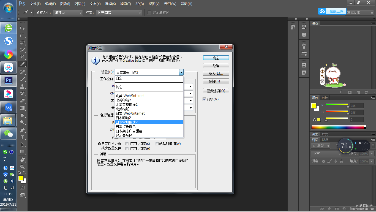
Task: Select the Path Selection tool
Action: (x=22, y=145)
